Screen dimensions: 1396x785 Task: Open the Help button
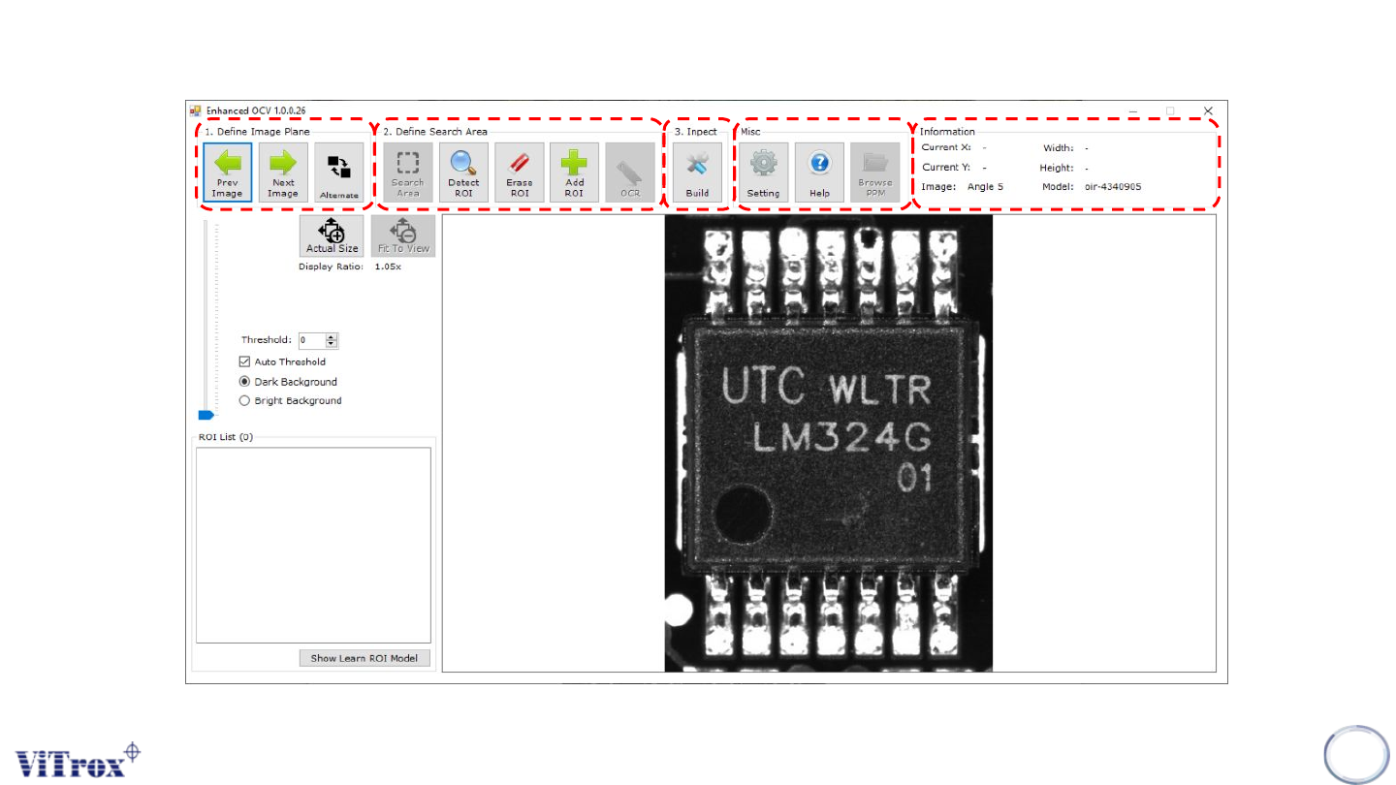tap(819, 173)
